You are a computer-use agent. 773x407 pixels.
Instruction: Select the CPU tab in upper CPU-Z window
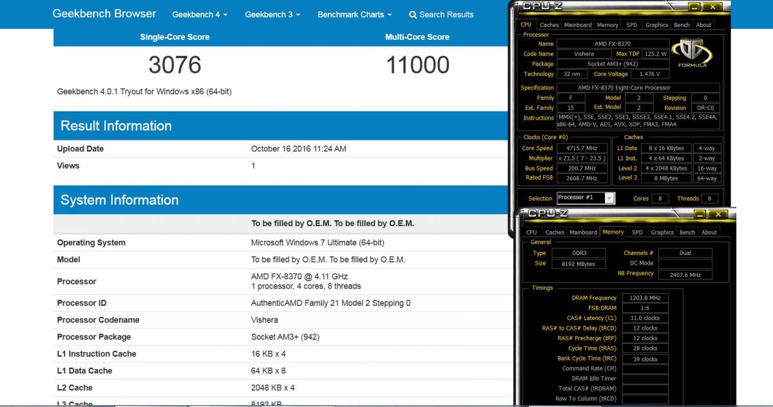(526, 24)
